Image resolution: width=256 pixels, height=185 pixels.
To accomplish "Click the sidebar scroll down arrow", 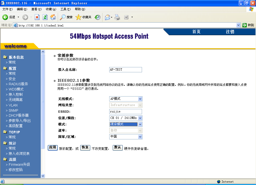I will point(43,176).
